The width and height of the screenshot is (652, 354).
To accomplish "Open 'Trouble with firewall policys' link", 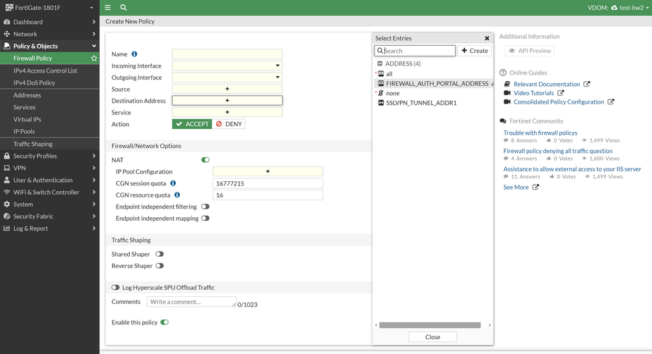I will point(540,133).
